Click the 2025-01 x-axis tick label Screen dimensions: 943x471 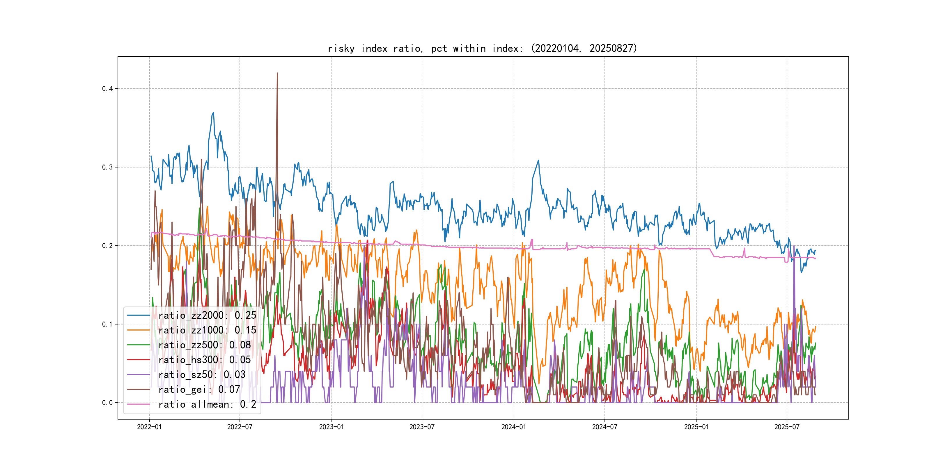(x=696, y=427)
